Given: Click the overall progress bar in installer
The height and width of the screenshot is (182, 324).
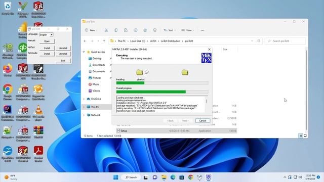Looking at the screenshot, I should coord(162,92).
